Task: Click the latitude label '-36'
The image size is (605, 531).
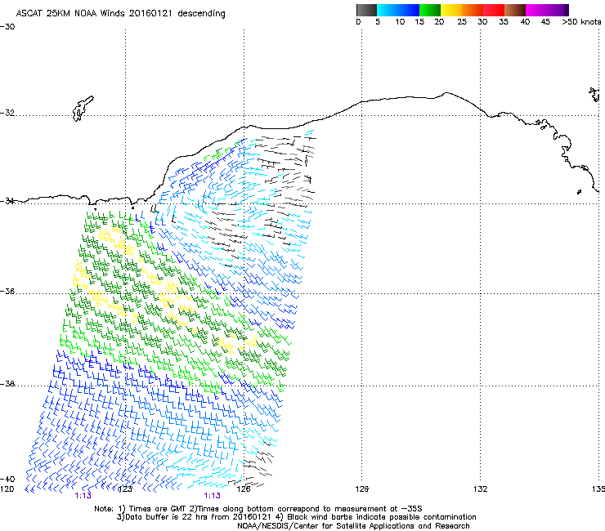Action: click(x=7, y=291)
